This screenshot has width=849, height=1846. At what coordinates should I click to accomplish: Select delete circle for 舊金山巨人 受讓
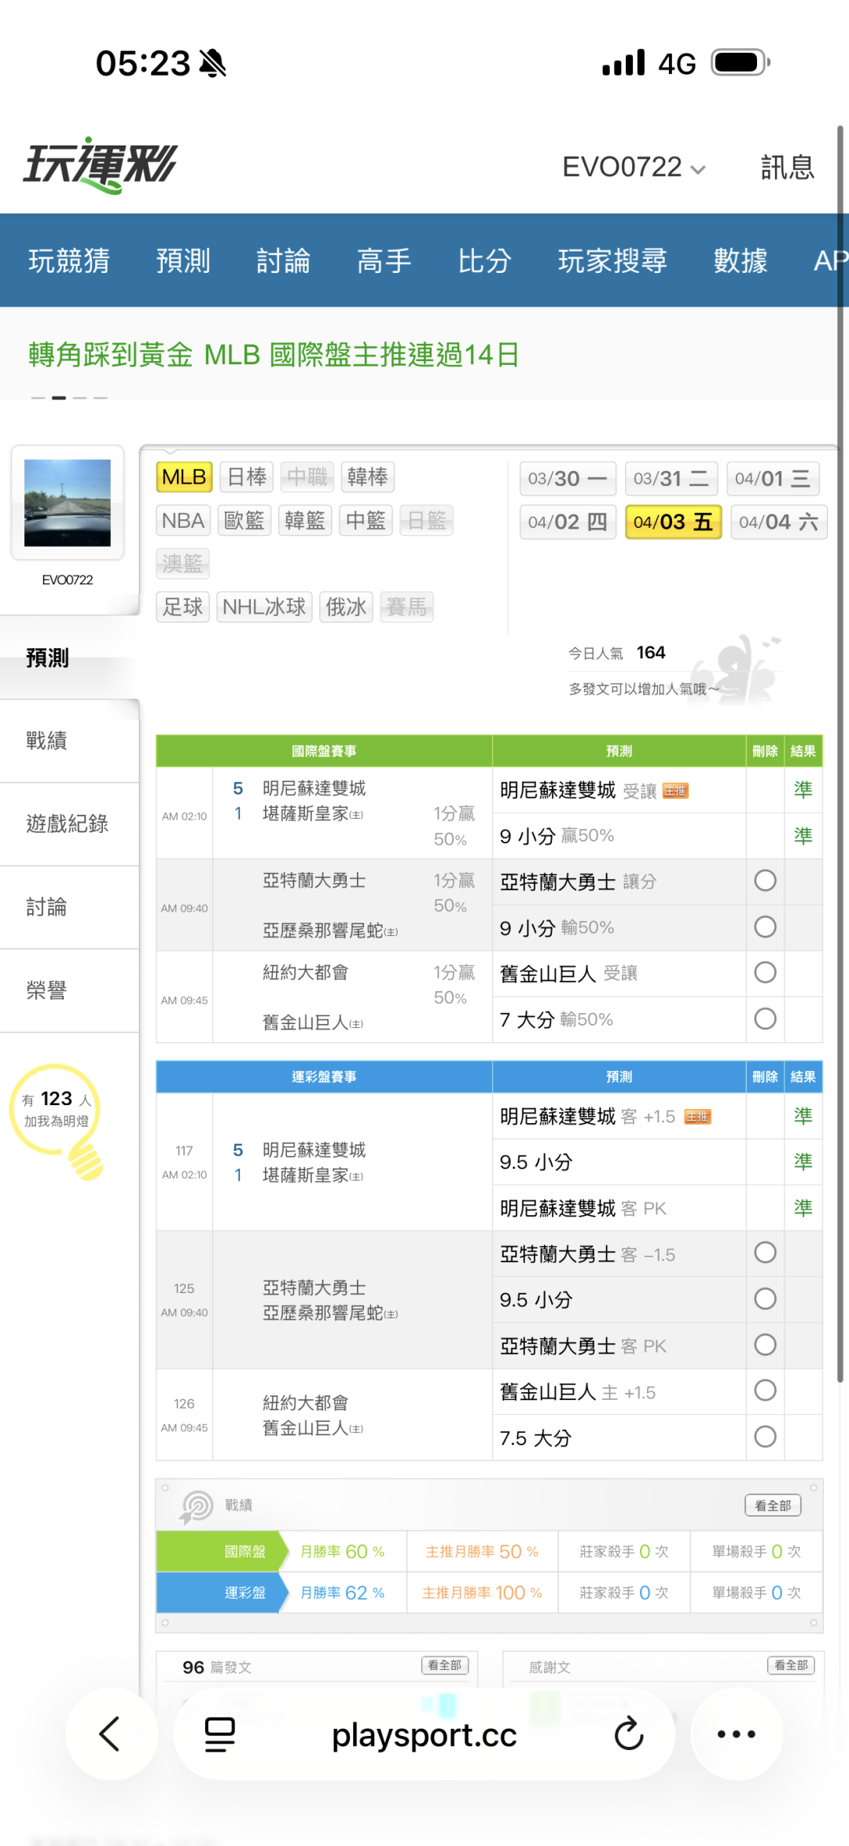[x=765, y=973]
